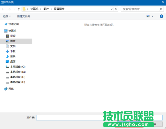Open more view options dropdown

pyautogui.click(x=153, y=16)
